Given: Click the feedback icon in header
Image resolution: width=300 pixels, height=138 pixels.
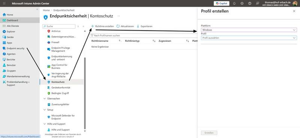Looking at the screenshot, I should tap(258, 3).
